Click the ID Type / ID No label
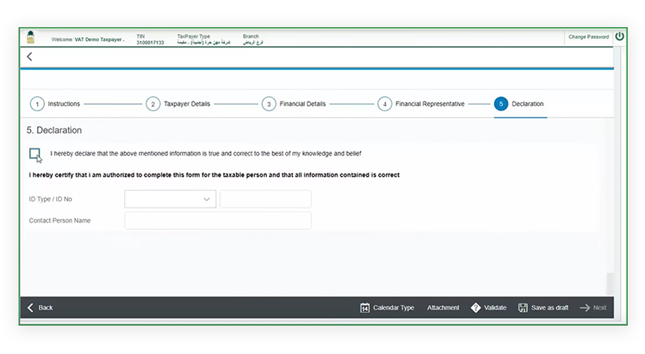Image resolution: width=645 pixels, height=354 pixels. pos(50,199)
